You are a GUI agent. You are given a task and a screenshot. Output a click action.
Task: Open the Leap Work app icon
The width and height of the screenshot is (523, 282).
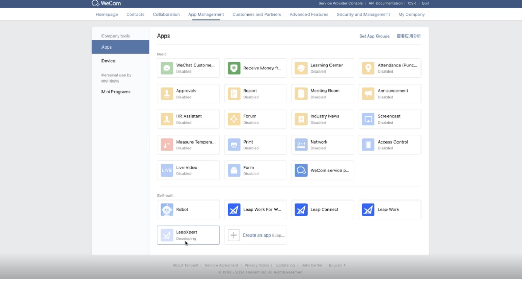pos(368,210)
